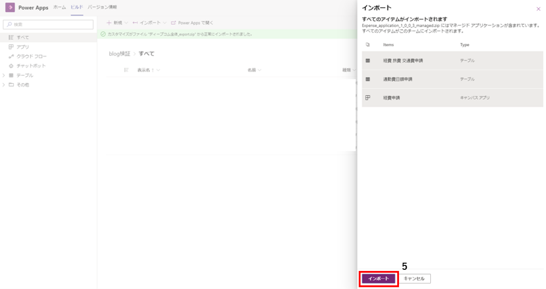Screen dimensions: 546x289
Task: Expand the その他 tree node
Action: pos(4,84)
